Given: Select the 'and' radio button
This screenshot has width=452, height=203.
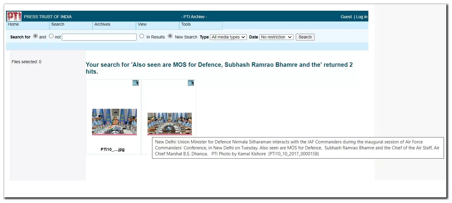Looking at the screenshot, I should click(36, 36).
